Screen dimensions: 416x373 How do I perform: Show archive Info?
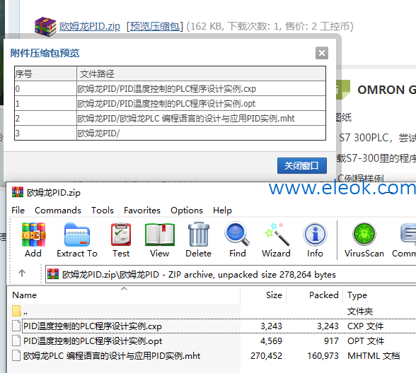click(x=315, y=235)
